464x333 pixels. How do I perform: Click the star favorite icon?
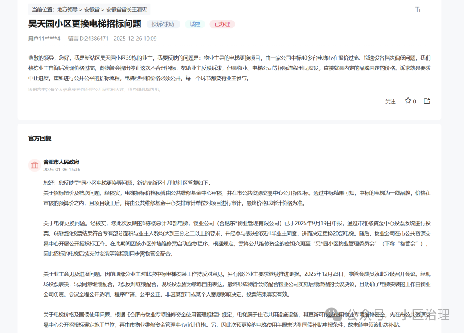click(408, 101)
